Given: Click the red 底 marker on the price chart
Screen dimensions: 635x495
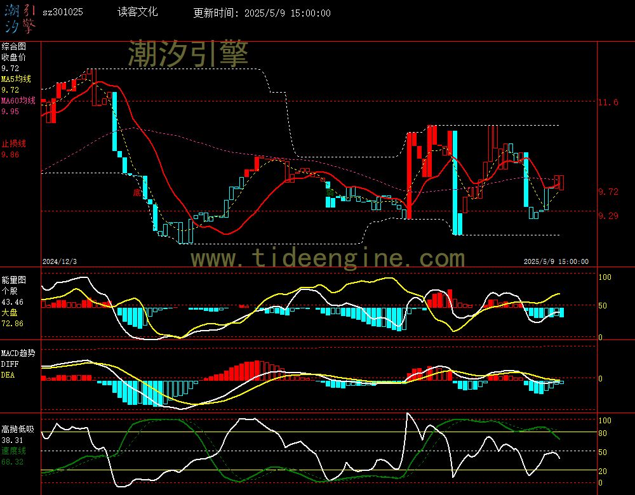Looking at the screenshot, I should click(137, 192).
